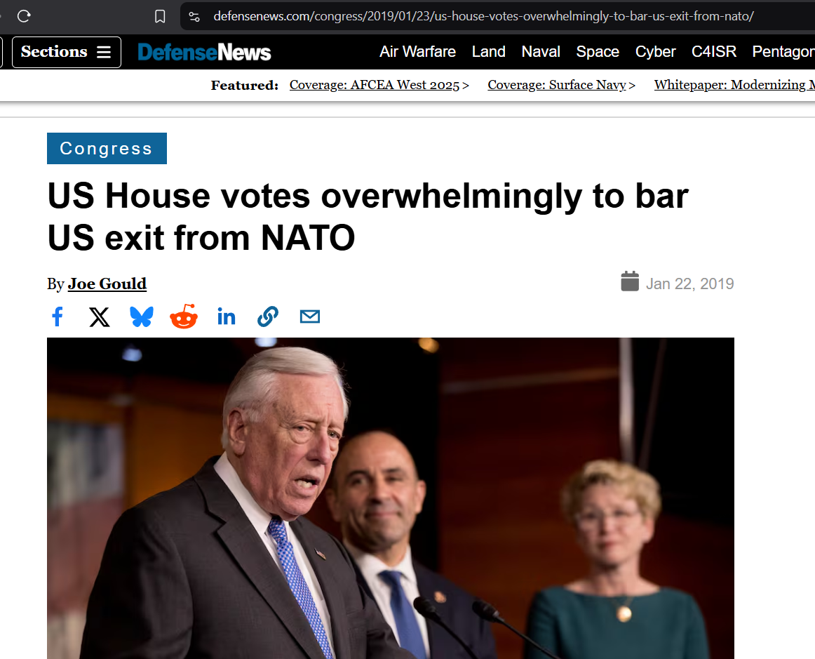Select the C4ISR menu item
This screenshot has height=659, width=815.
point(713,51)
